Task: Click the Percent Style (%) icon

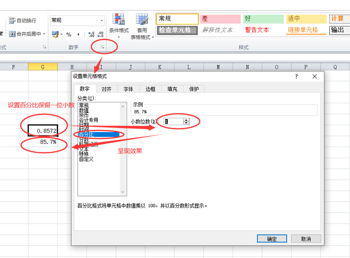Action: tap(69, 34)
